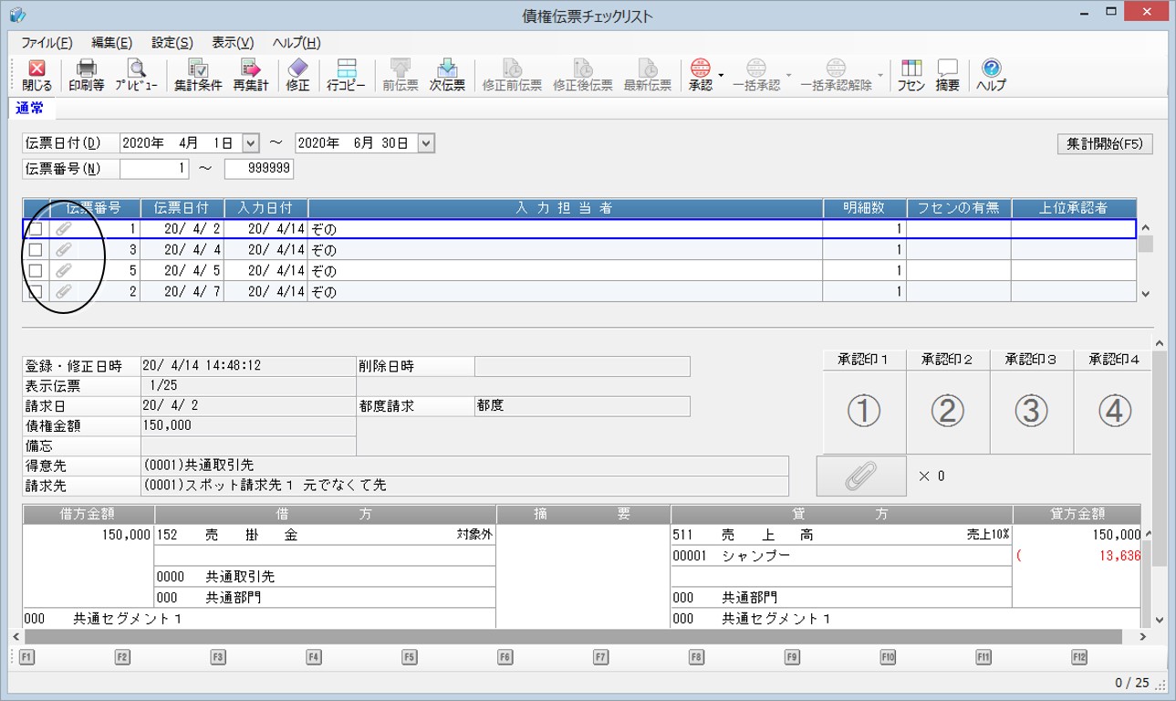
Task: Click the 修正 edit icon
Action: tap(297, 76)
